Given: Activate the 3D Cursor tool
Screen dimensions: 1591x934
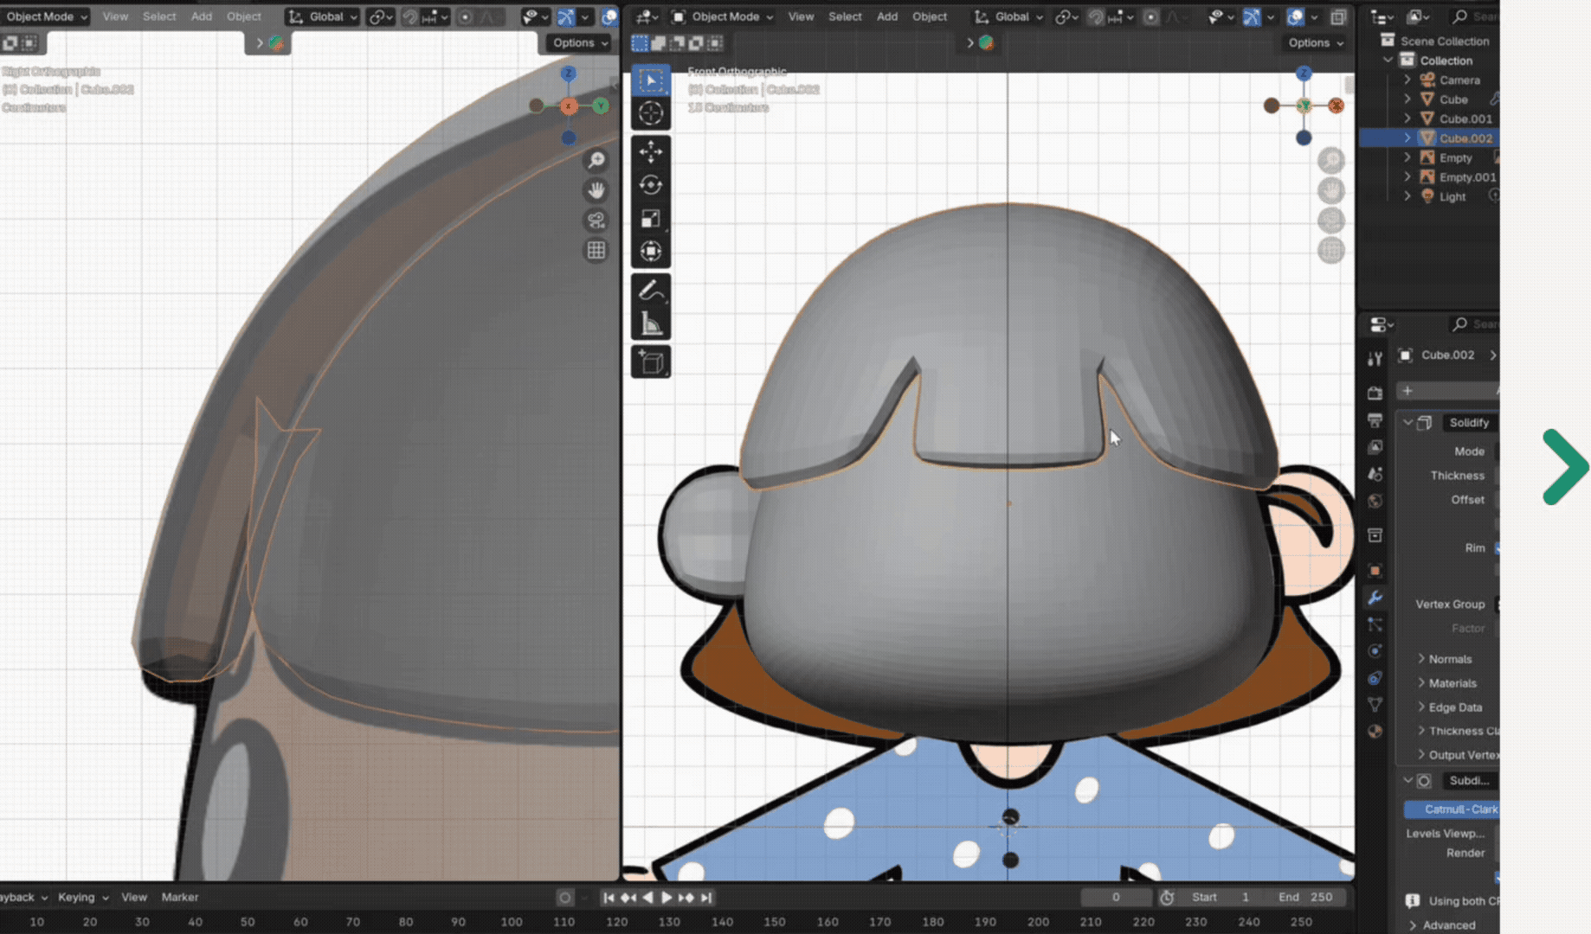Looking at the screenshot, I should pos(651,113).
